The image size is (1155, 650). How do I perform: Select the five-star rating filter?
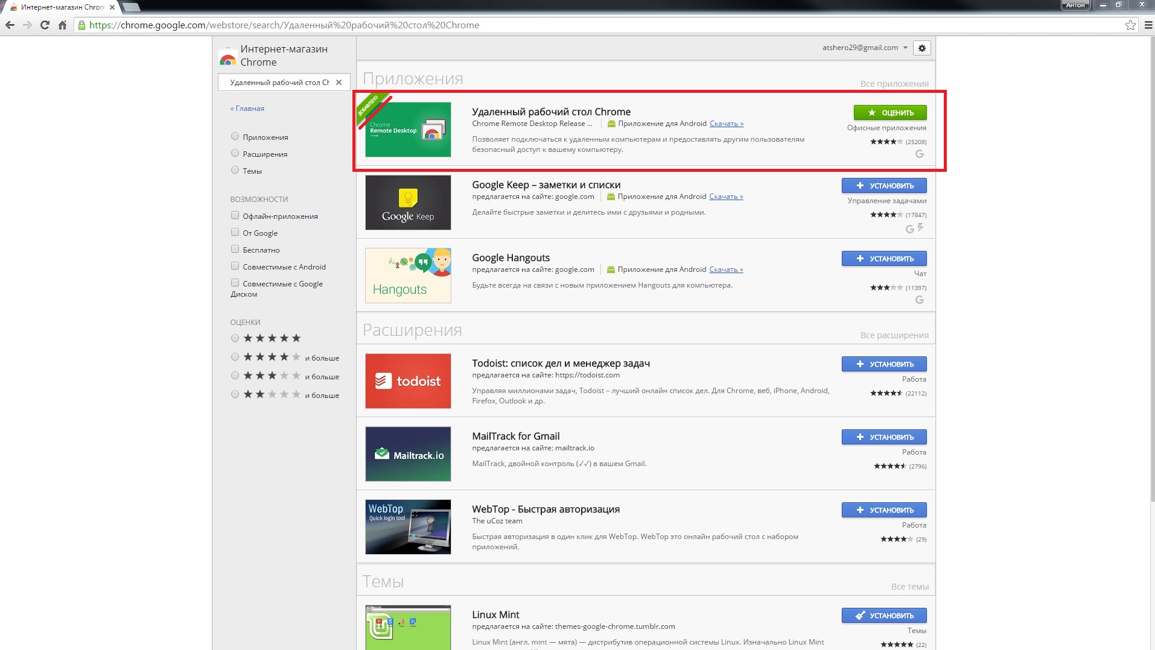coord(235,338)
